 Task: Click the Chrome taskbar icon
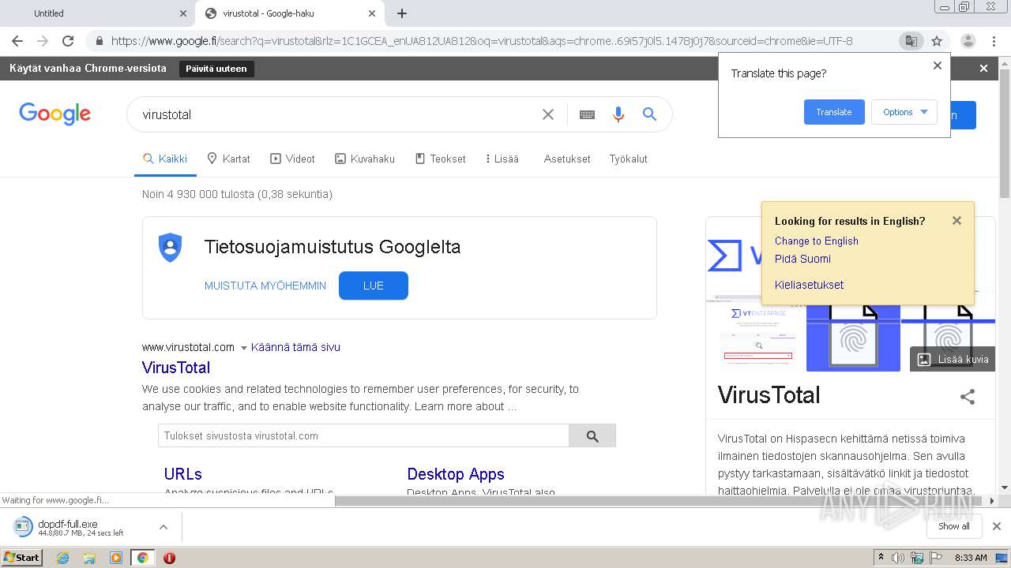point(142,558)
